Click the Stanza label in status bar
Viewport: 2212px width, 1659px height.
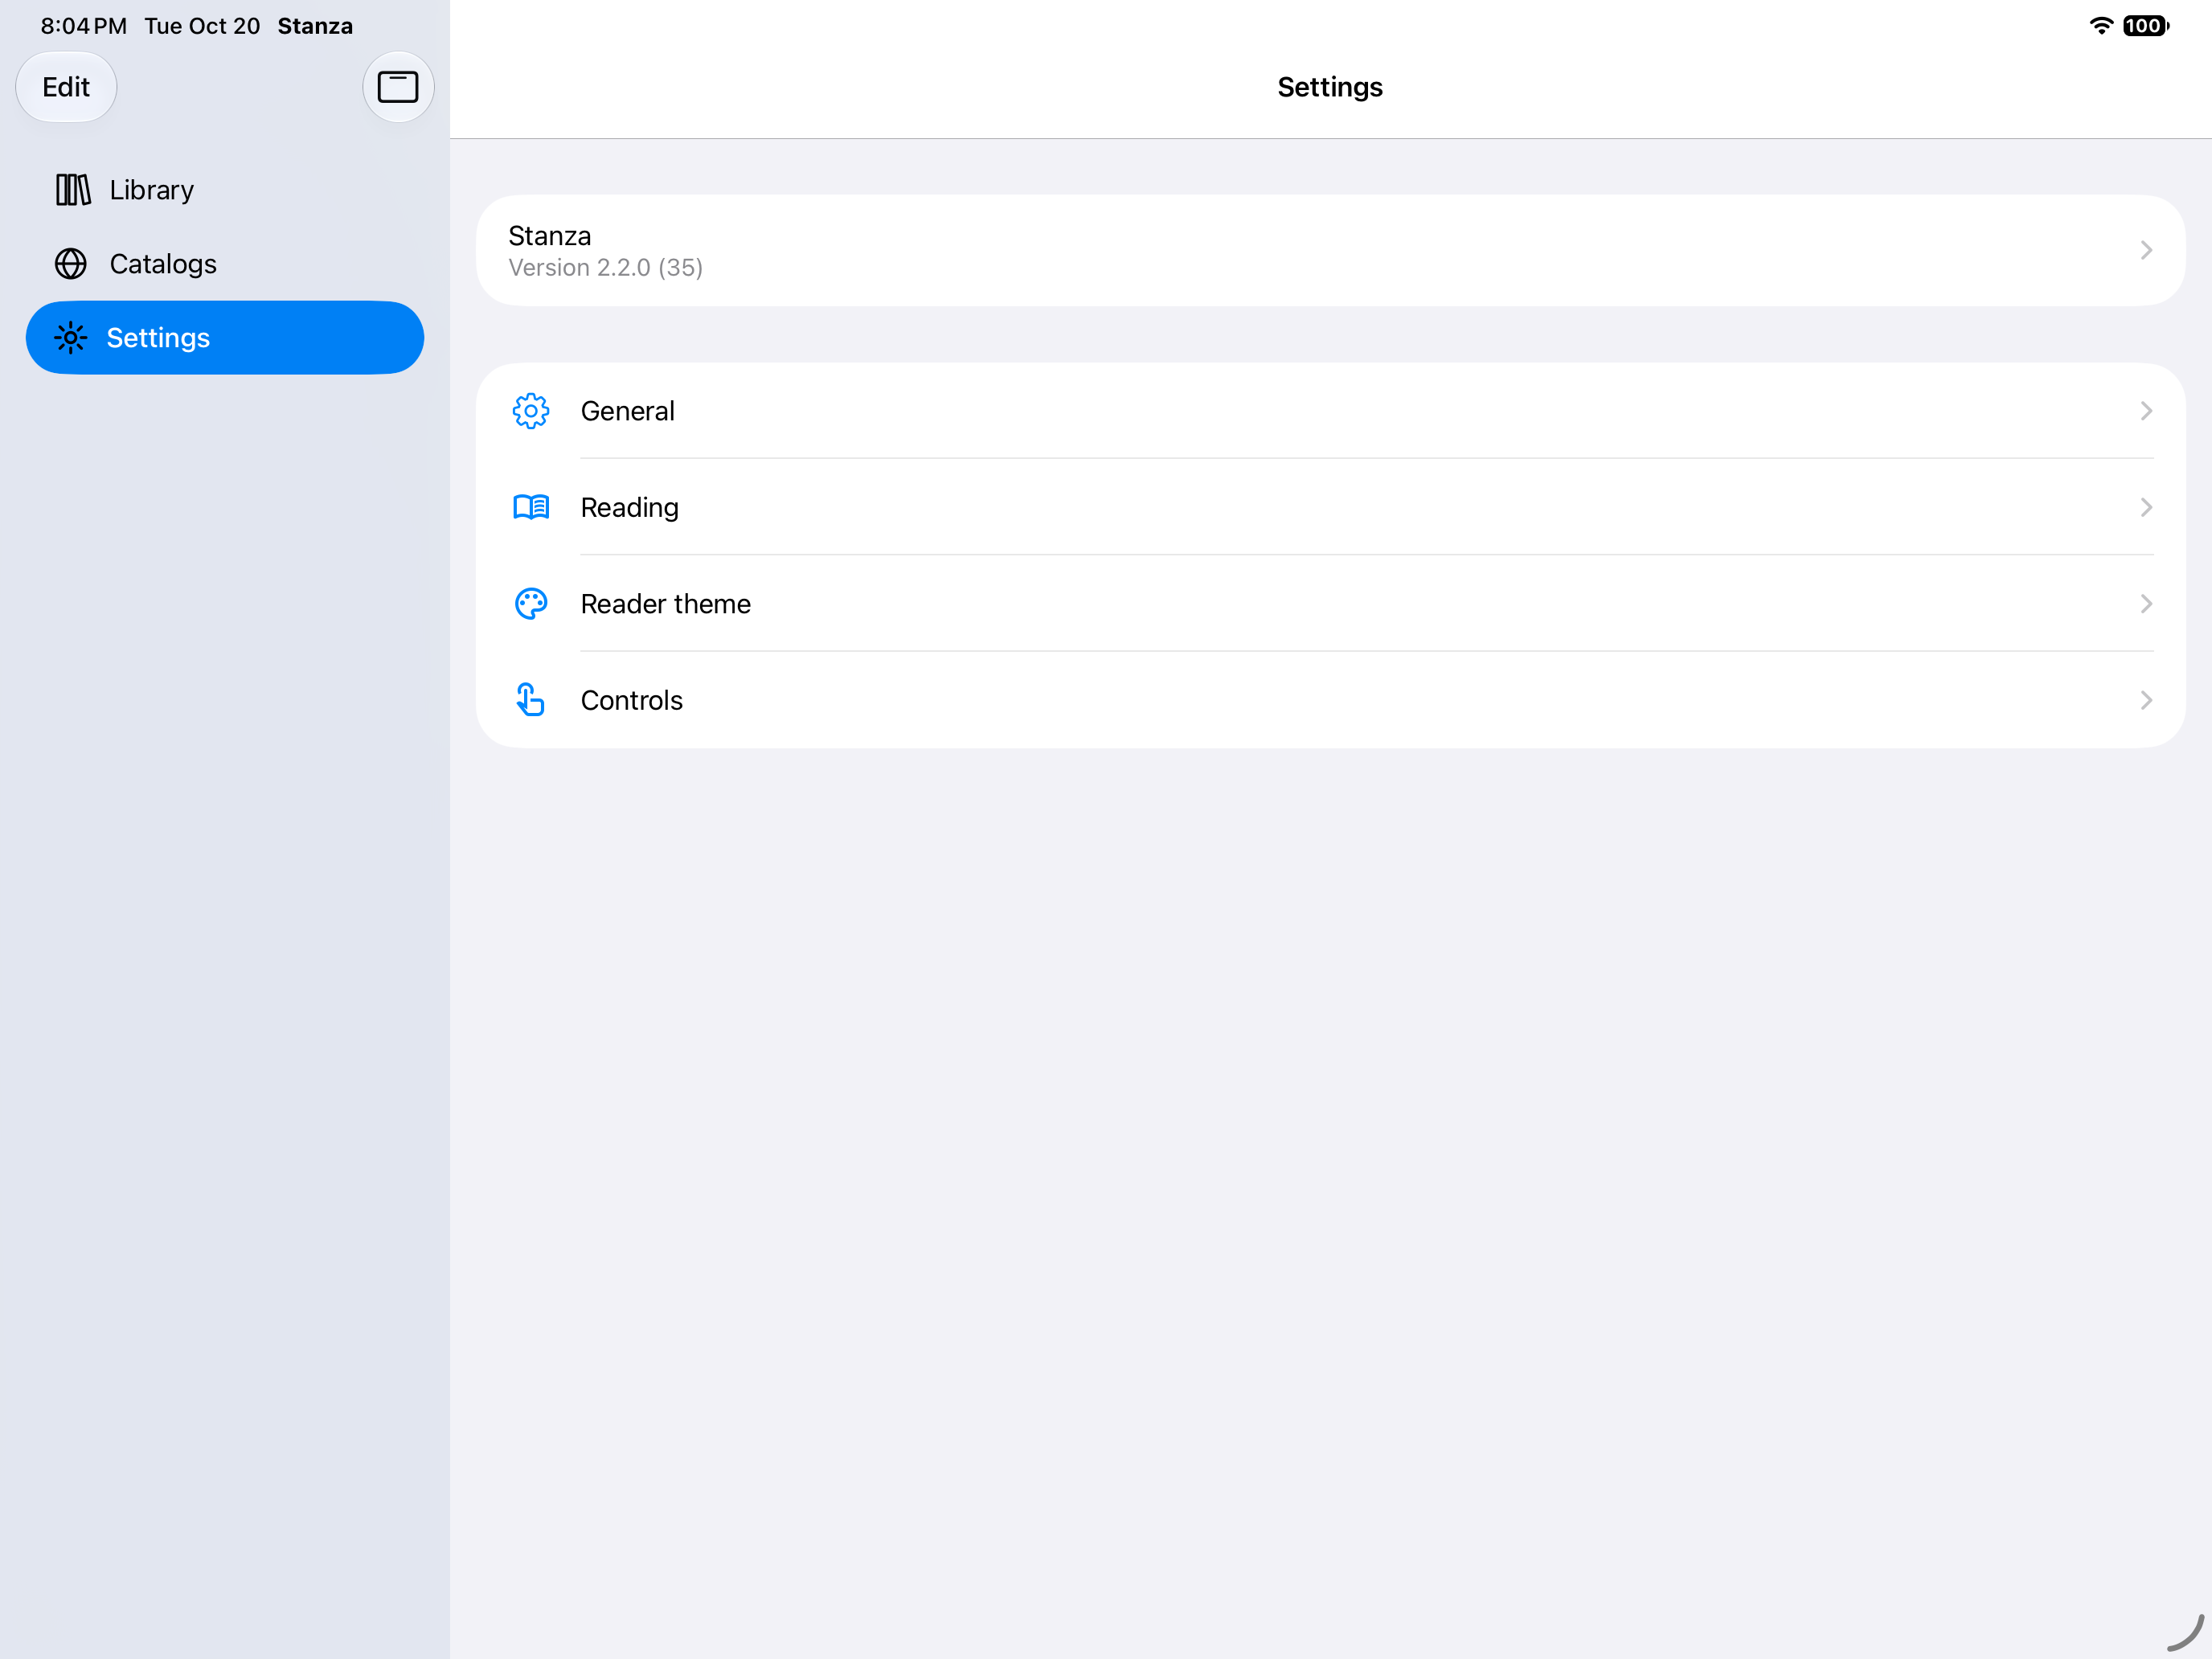pos(315,26)
